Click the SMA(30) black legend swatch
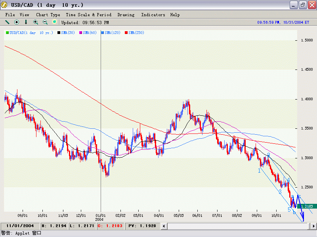Screen dimensions: 317x237 pyautogui.click(x=59, y=32)
